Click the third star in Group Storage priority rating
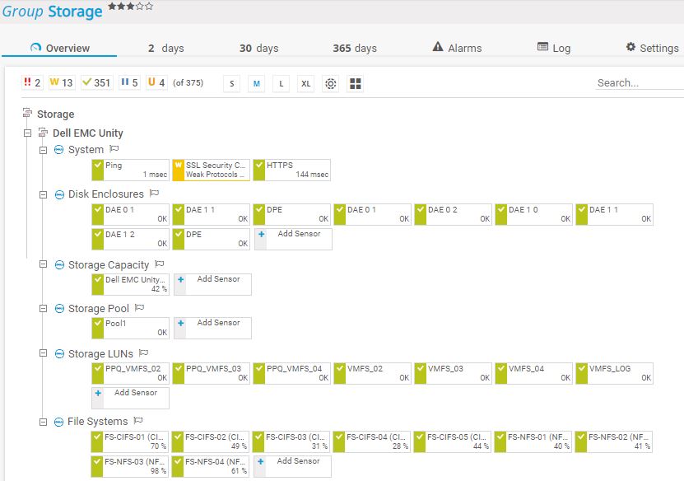Viewport: 684px width, 481px height. [x=130, y=6]
